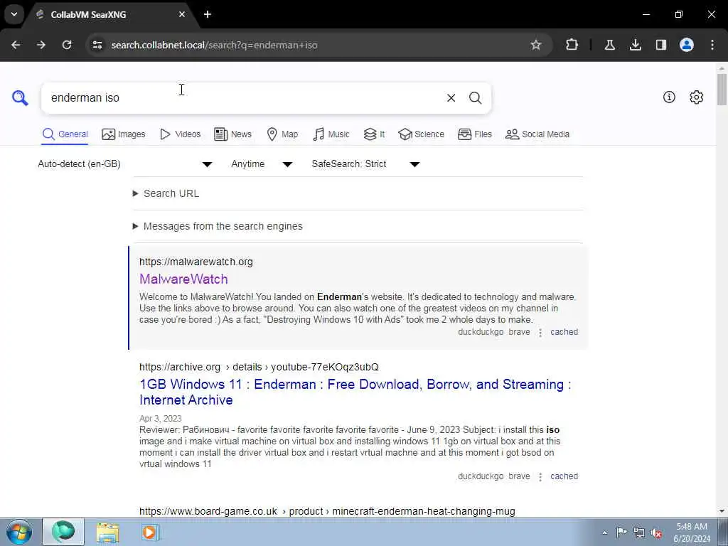Image resolution: width=728 pixels, height=546 pixels.
Task: Open the SafeSearch: Strict dropdown
Action: coord(366,164)
